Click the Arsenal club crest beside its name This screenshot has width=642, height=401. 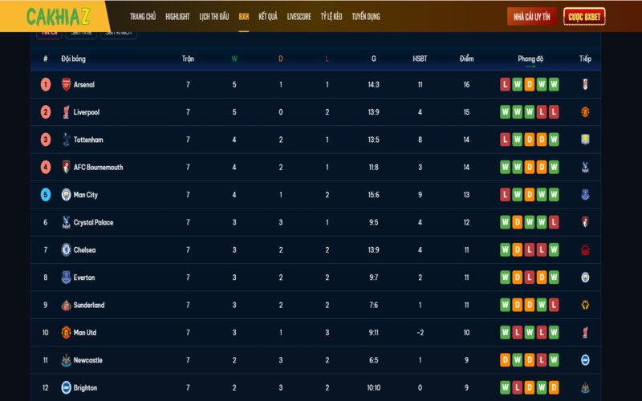66,84
